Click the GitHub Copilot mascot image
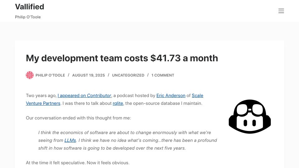 coord(249,116)
